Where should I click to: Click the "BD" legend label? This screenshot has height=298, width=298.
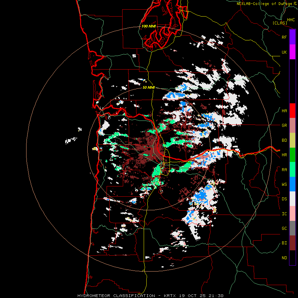[284, 140]
